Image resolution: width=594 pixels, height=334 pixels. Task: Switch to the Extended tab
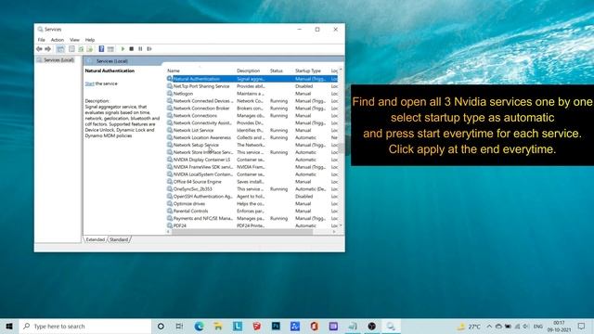pyautogui.click(x=95, y=239)
